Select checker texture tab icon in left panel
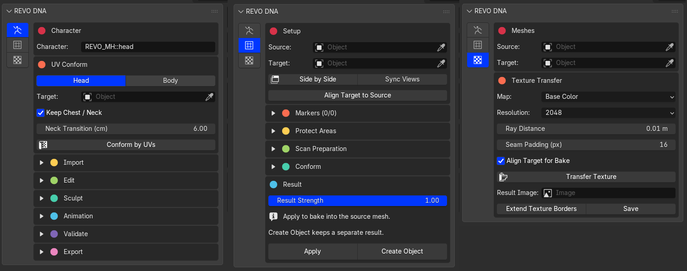Image resolution: width=687 pixels, height=271 pixels. point(17,60)
